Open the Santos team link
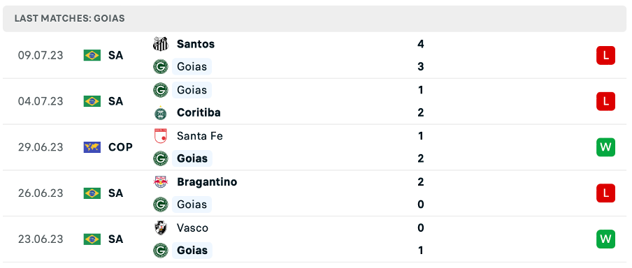The height and width of the screenshot is (268, 632). point(196,44)
